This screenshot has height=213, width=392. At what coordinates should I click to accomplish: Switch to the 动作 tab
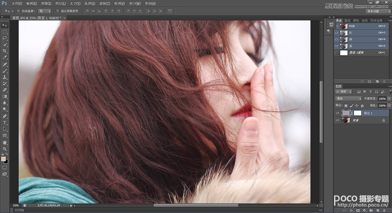click(x=365, y=21)
